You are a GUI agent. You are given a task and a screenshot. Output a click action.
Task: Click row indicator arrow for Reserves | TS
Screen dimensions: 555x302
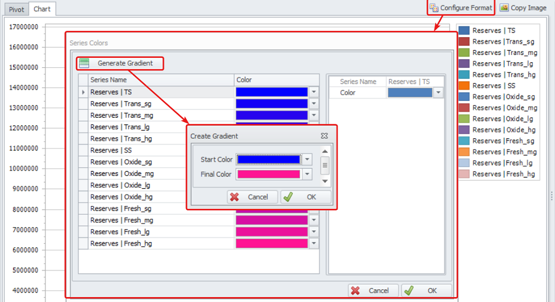tap(83, 92)
